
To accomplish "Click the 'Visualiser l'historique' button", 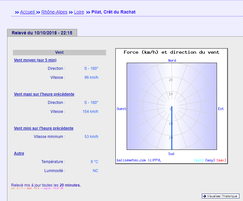I will pos(221,196).
